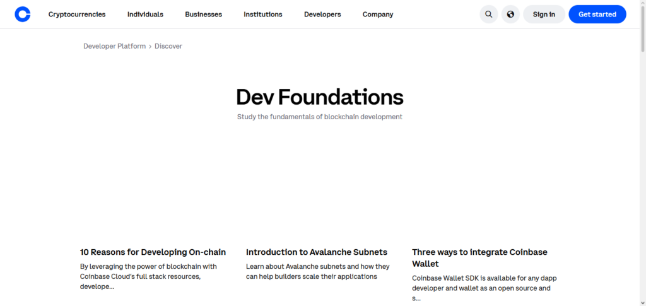Click description 'Coinbase Wallet SDK is available'
Screen dimensions: 646x306
coord(484,288)
